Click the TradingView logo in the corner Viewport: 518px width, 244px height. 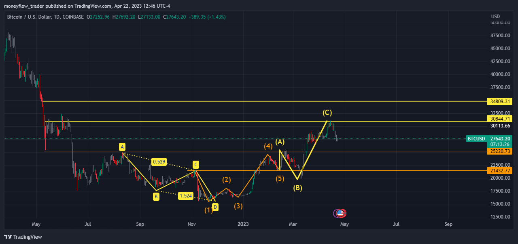click(x=23, y=237)
